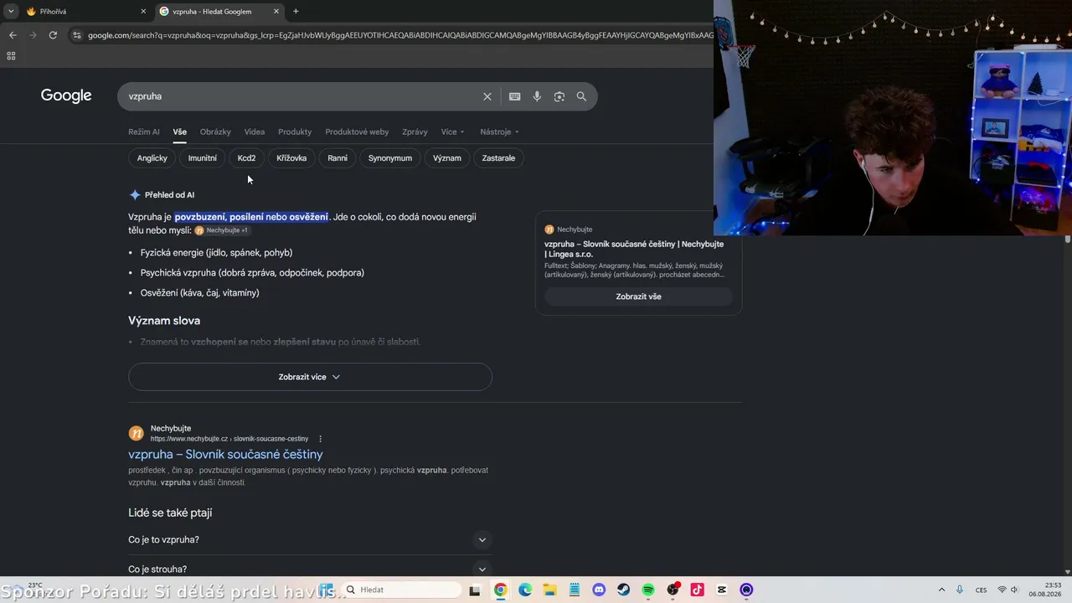Filter results by Synonymum chip

pyautogui.click(x=390, y=157)
